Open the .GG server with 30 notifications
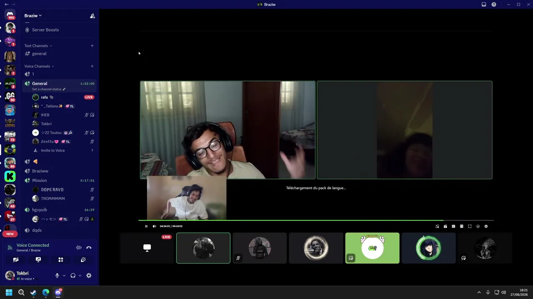This screenshot has height=299, width=533. [x=10, y=96]
